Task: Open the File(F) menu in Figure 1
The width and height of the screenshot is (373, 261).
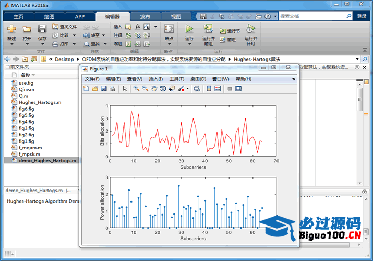Action: (x=92, y=79)
